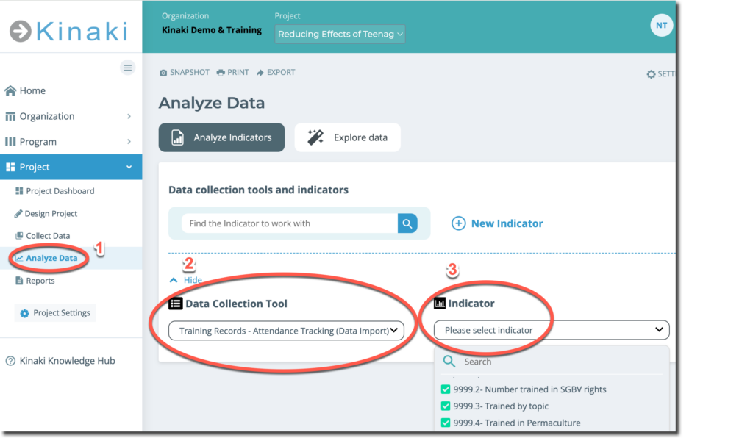Image resolution: width=753 pixels, height=438 pixels.
Task: Click the Project Dashboard icon
Action: coord(19,191)
